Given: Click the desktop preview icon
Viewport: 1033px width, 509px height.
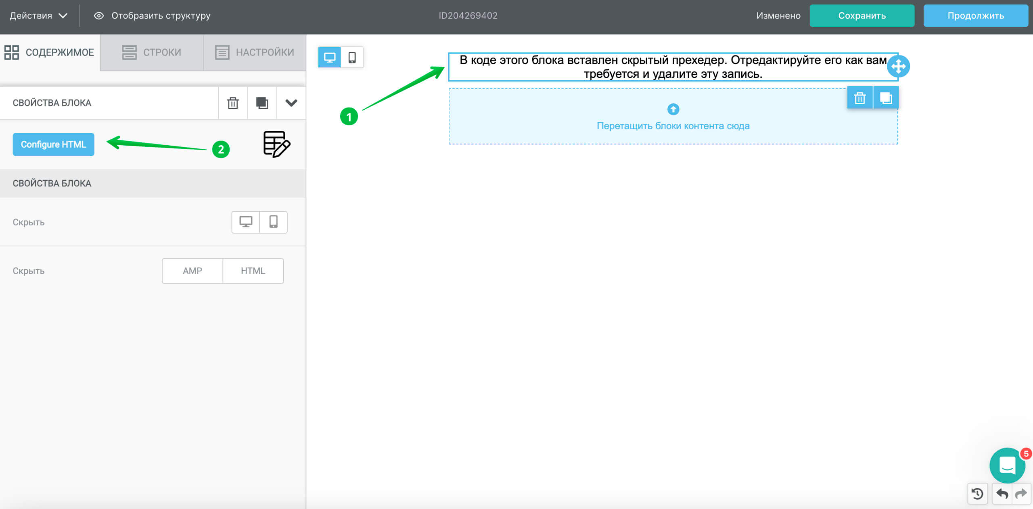Looking at the screenshot, I should click(329, 57).
